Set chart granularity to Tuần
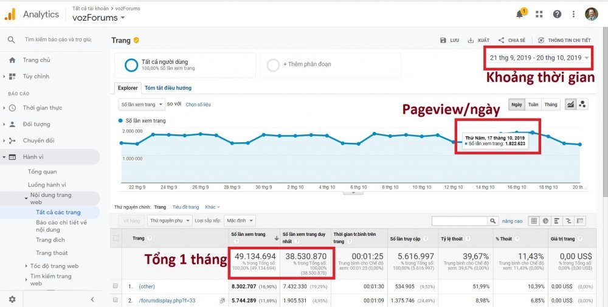The width and height of the screenshot is (608, 307). [x=533, y=105]
